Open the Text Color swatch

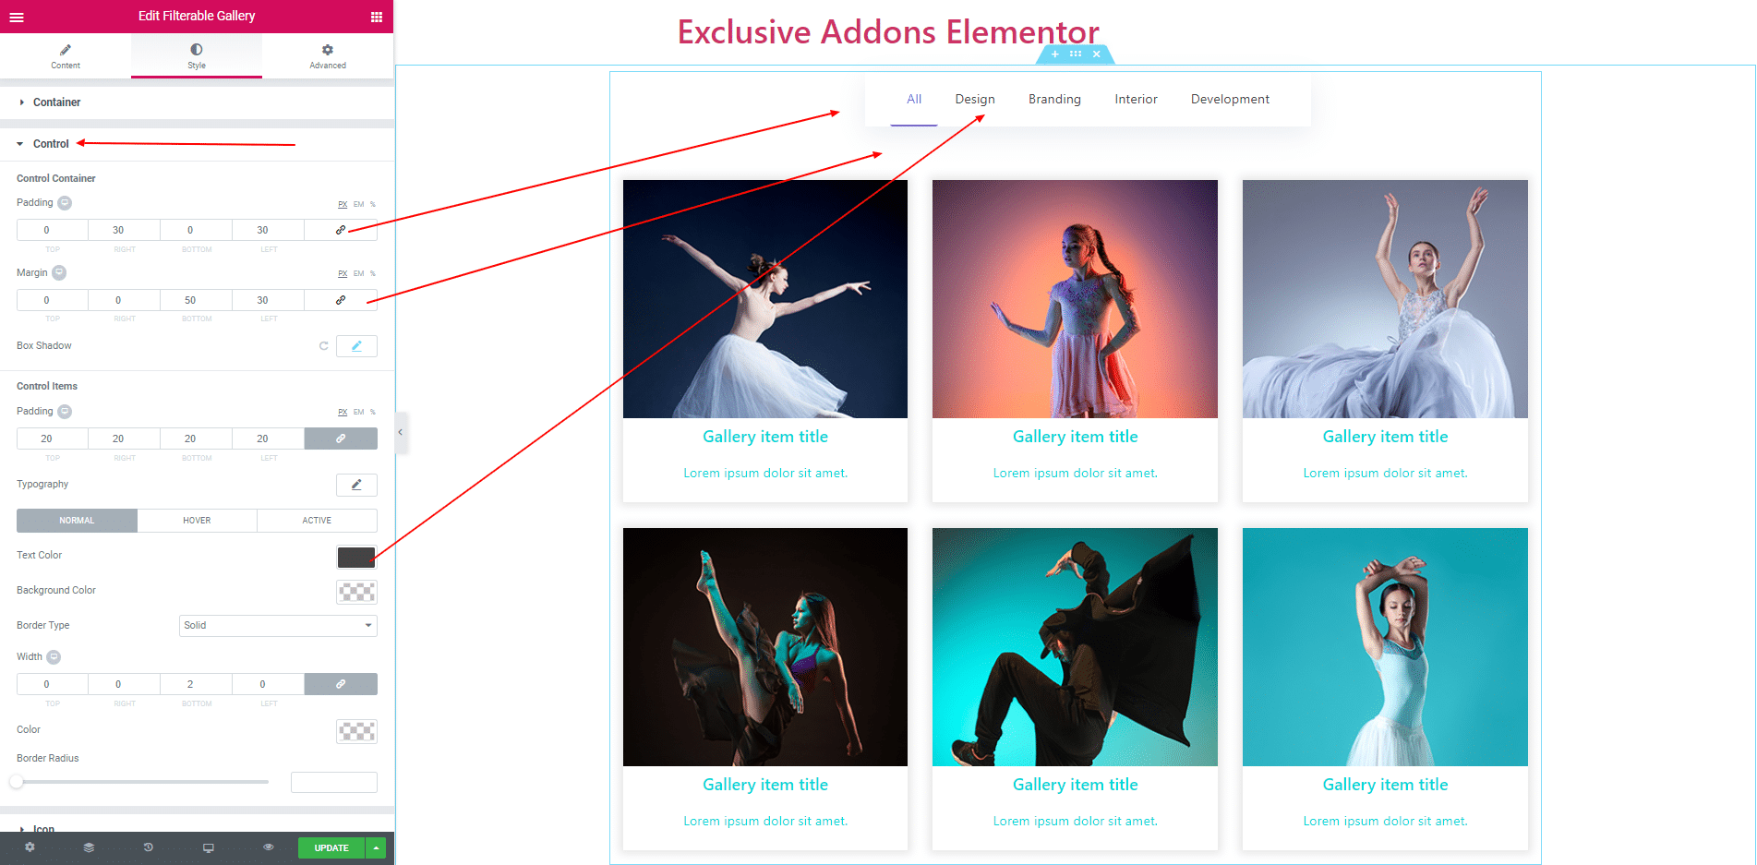click(356, 557)
